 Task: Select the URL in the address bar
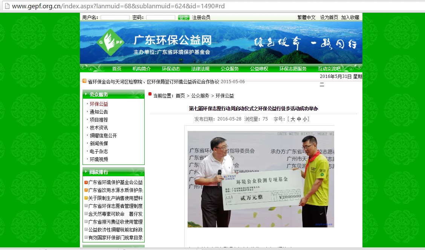(x=118, y=6)
